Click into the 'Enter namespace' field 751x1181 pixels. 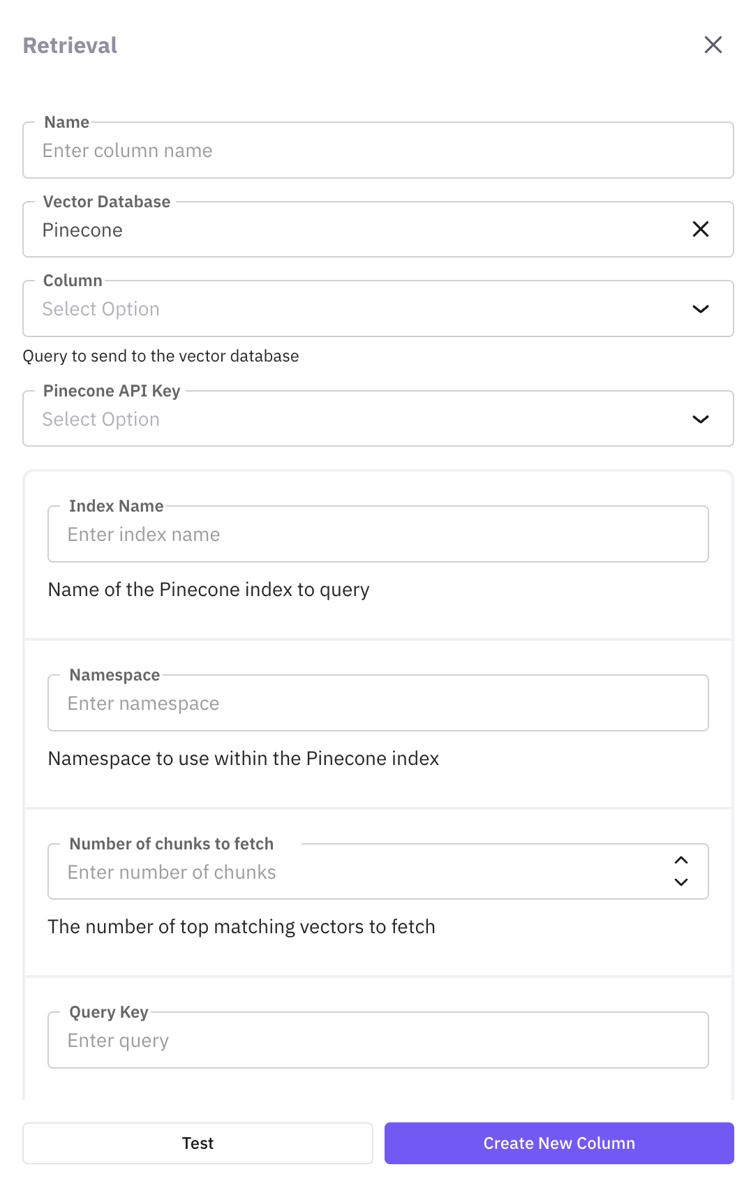[377, 704]
